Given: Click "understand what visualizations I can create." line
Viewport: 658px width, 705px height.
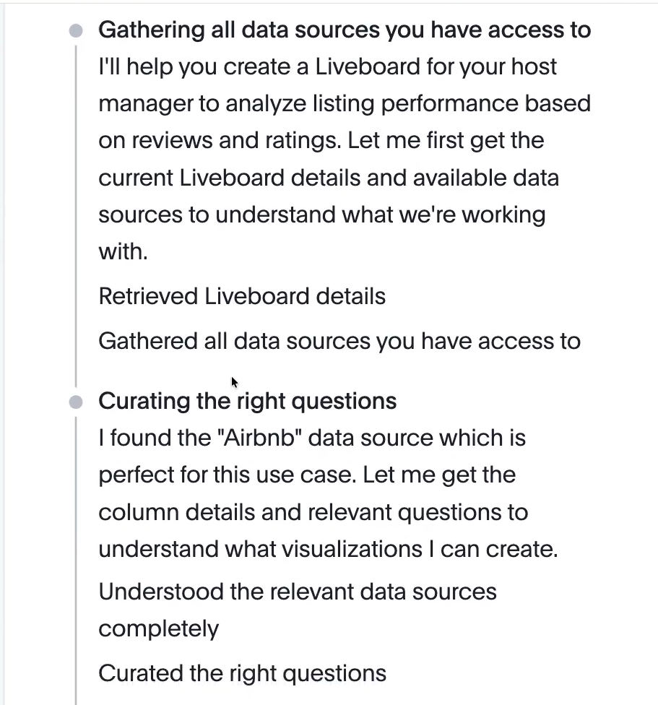Looking at the screenshot, I should (328, 550).
